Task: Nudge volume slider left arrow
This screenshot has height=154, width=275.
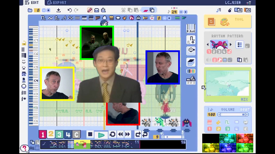Action: (219, 115)
